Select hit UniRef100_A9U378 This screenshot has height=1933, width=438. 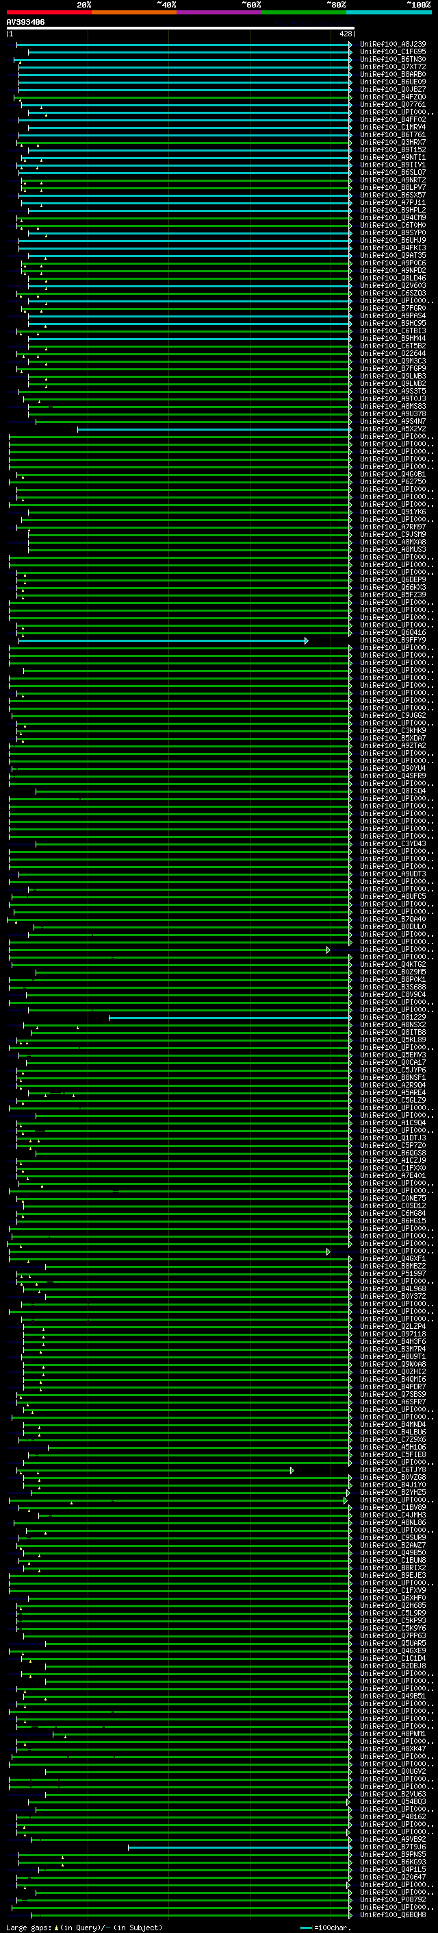(393, 413)
